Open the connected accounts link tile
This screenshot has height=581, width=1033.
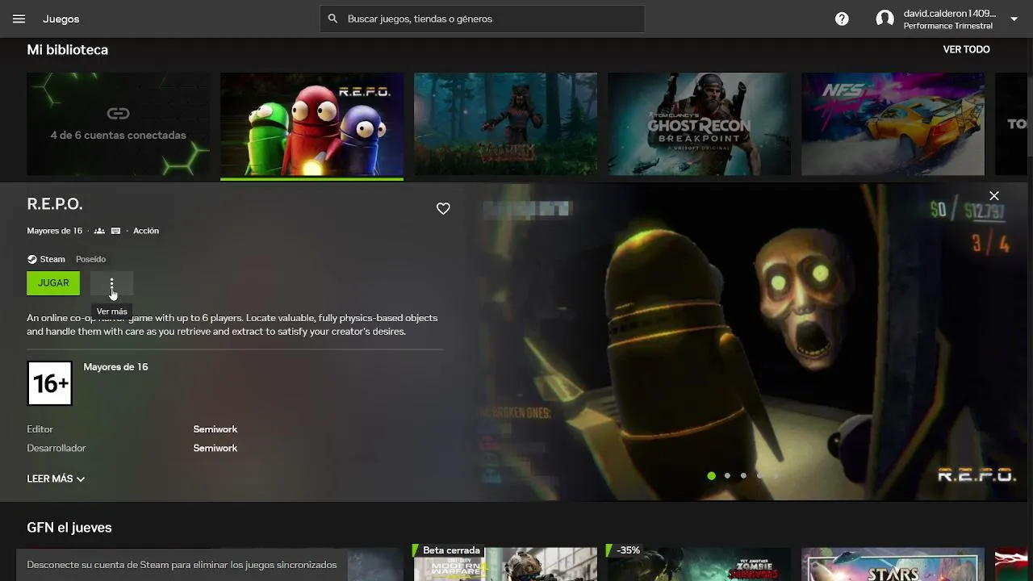118,124
